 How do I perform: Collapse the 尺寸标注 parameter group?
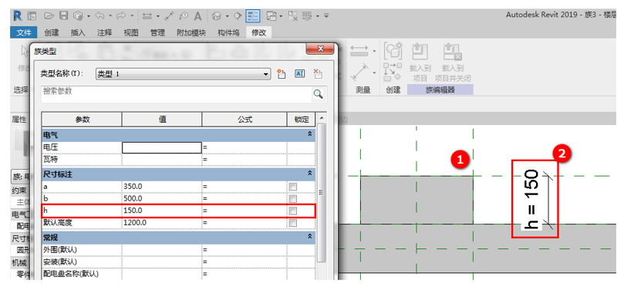click(x=309, y=173)
